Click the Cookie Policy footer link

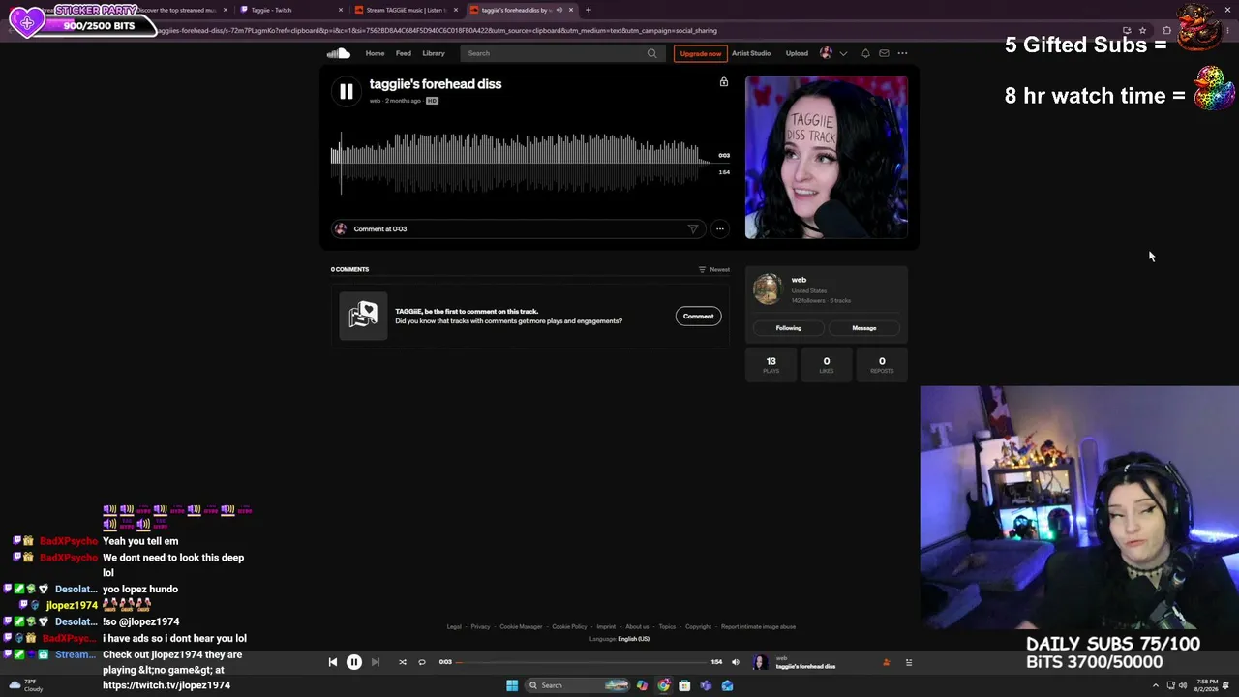point(569,626)
